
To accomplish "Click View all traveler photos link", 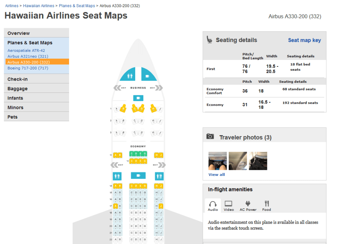I will coord(217,175).
